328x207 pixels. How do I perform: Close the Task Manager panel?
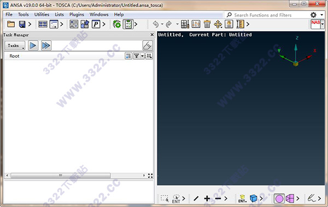point(152,35)
